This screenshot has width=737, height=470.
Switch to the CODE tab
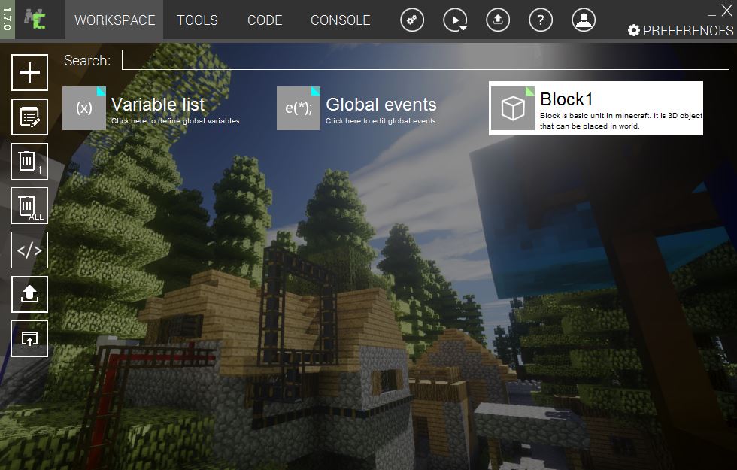pyautogui.click(x=265, y=20)
